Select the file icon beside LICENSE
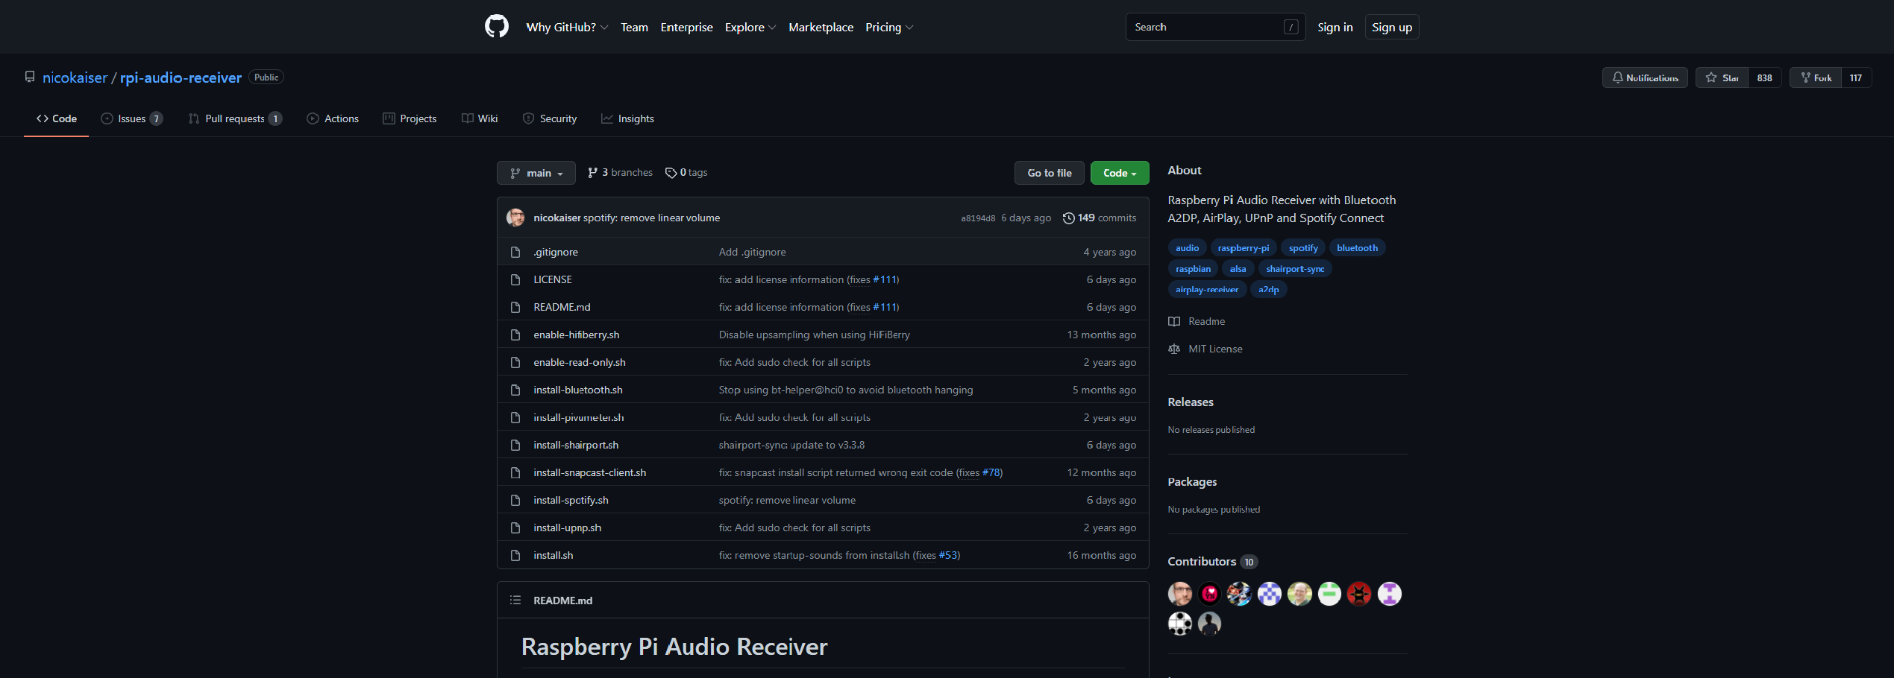1894x678 pixels. click(x=515, y=279)
